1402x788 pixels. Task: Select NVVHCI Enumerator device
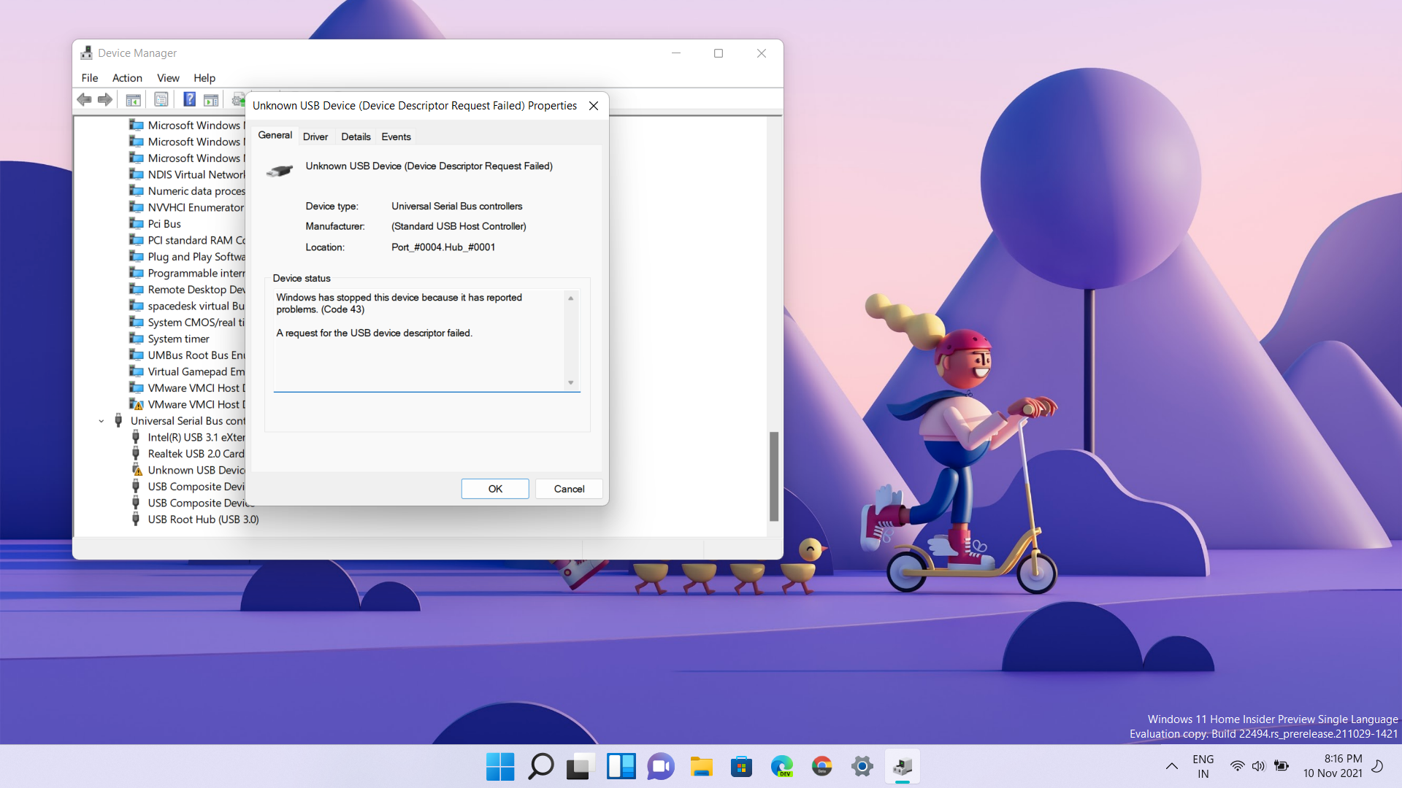pos(188,207)
